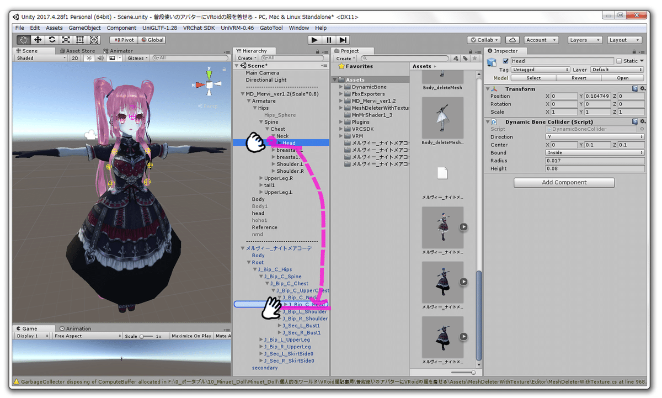Open the Collab dropdown
The image size is (662, 398).
pos(484,40)
